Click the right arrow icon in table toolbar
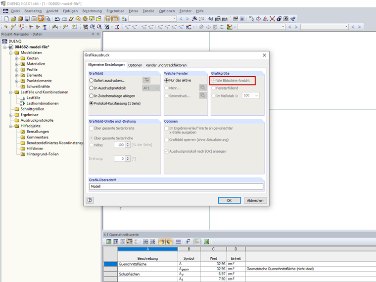Viewport: 376px width, 282px height. [152, 242]
